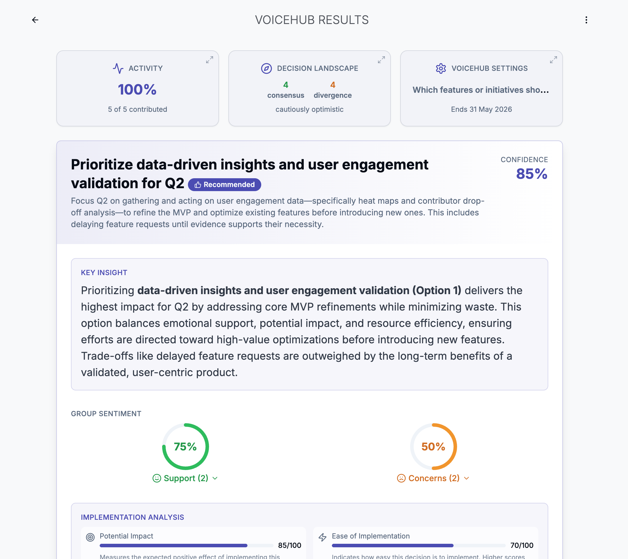Expand the Support (2) dropdown
The image size is (628, 559).
pos(186,478)
